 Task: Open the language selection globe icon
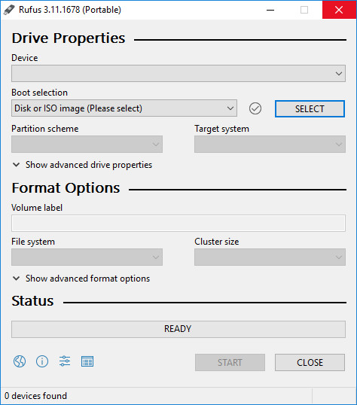(x=20, y=361)
